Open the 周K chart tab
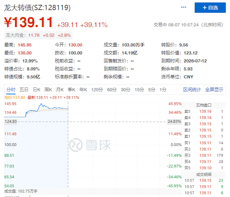 click(48, 89)
